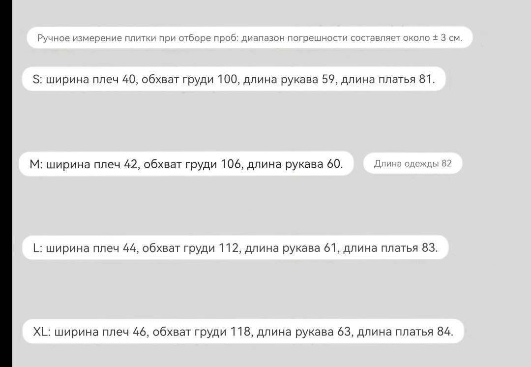The image size is (531, 367).
Task: Select the measurement error note bubble
Action: click(250, 37)
